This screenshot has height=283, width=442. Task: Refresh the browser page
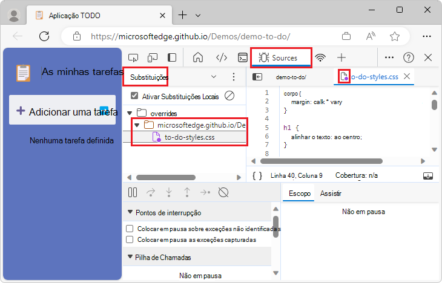click(44, 36)
